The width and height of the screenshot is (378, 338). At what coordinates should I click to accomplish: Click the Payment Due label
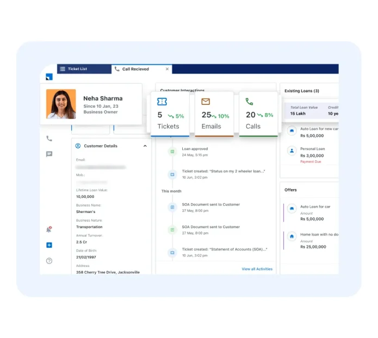tap(311, 161)
